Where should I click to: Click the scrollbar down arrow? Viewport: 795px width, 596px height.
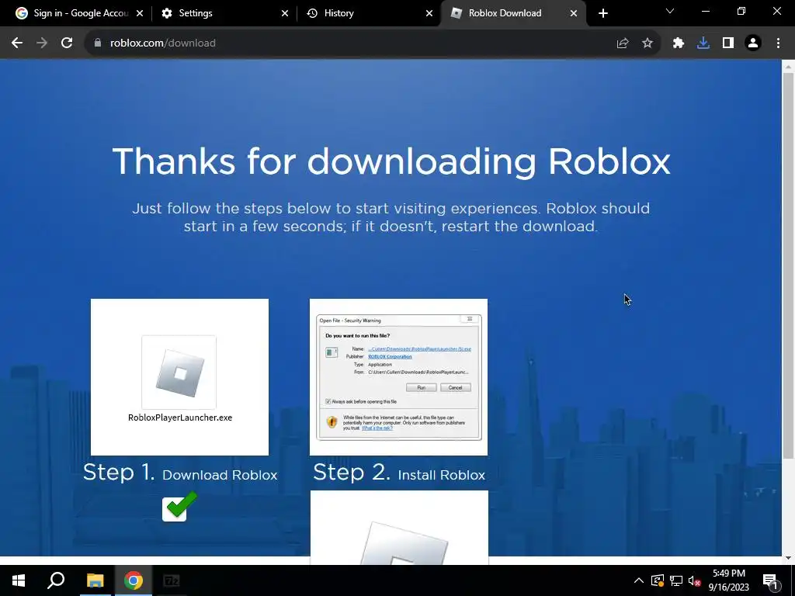(788, 558)
